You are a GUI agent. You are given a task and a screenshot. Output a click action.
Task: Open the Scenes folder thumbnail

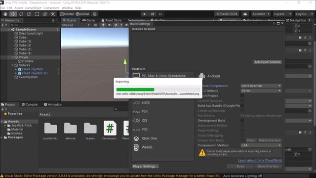pos(90,131)
